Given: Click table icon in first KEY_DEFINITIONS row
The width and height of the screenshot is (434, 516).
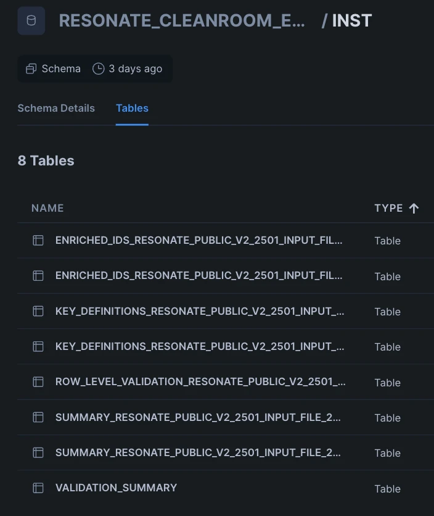Looking at the screenshot, I should click(x=38, y=311).
